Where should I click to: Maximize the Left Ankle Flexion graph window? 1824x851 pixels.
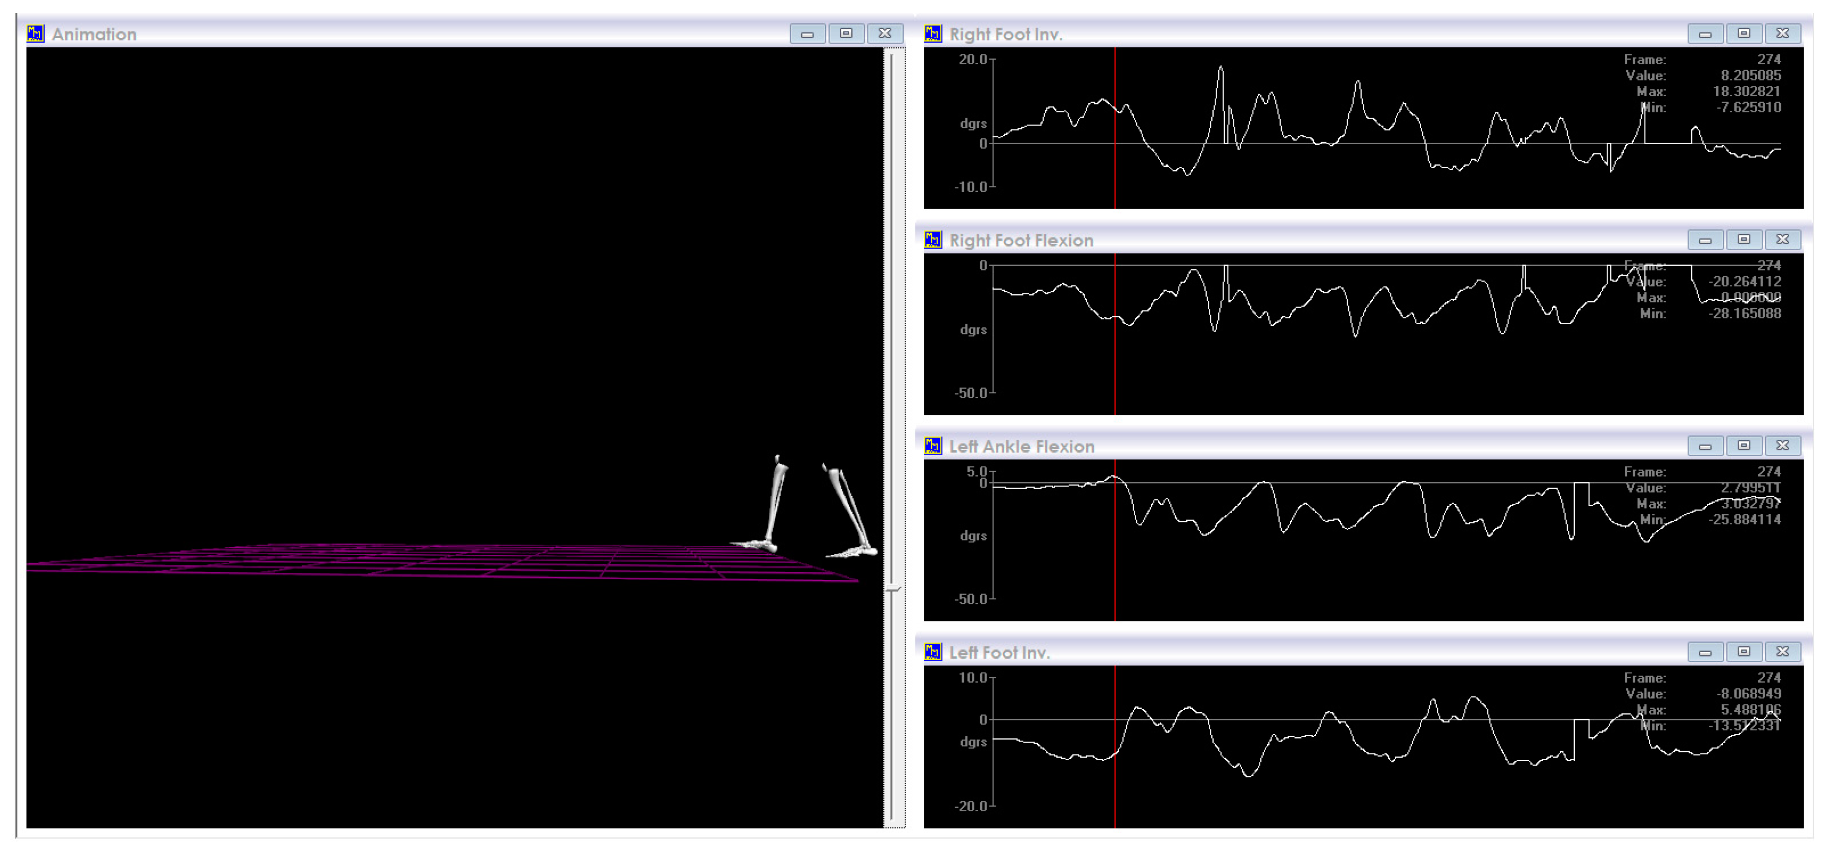click(x=1743, y=445)
